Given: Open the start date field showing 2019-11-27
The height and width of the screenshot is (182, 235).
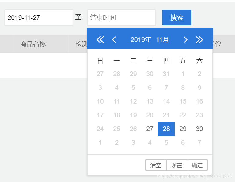Looking at the screenshot, I should pos(39,18).
